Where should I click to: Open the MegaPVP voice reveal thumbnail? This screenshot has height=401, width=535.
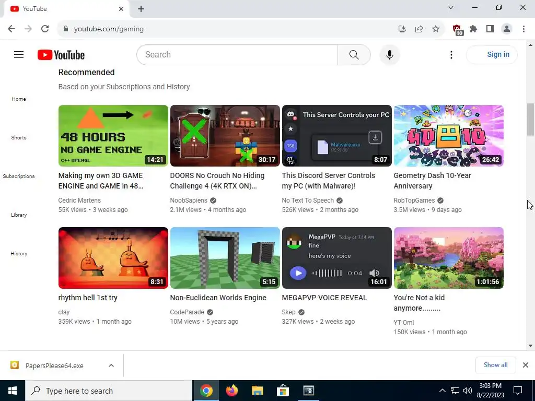point(337,258)
